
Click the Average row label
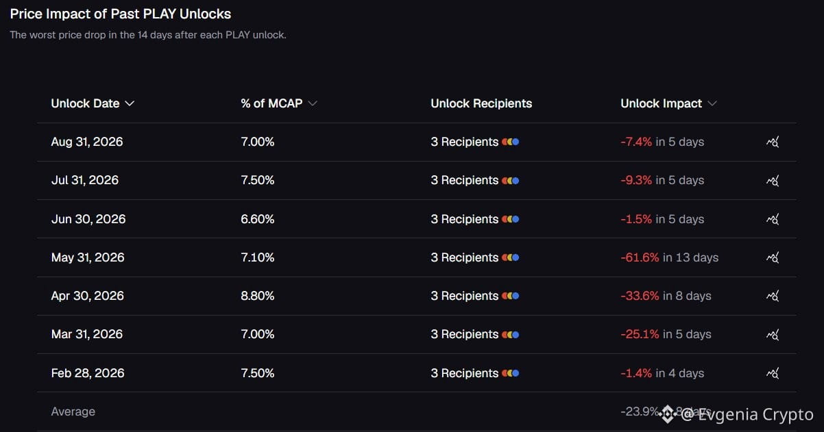coord(73,411)
